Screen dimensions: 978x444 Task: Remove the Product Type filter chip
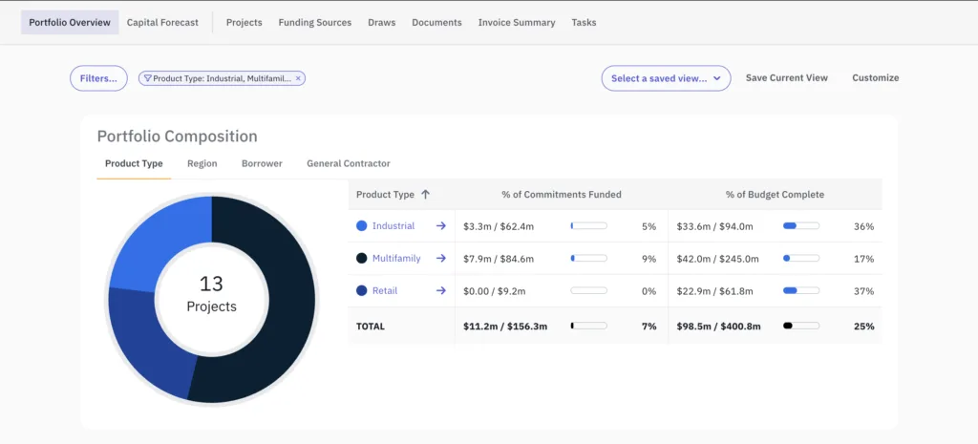tap(298, 78)
